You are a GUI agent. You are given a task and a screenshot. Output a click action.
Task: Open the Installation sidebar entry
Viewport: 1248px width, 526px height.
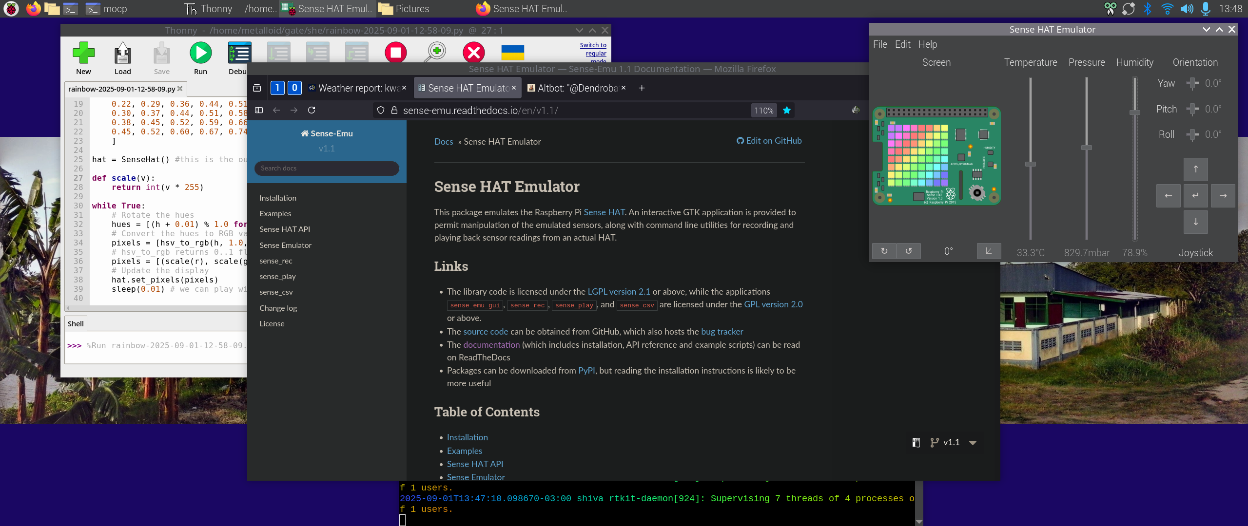[x=278, y=198]
